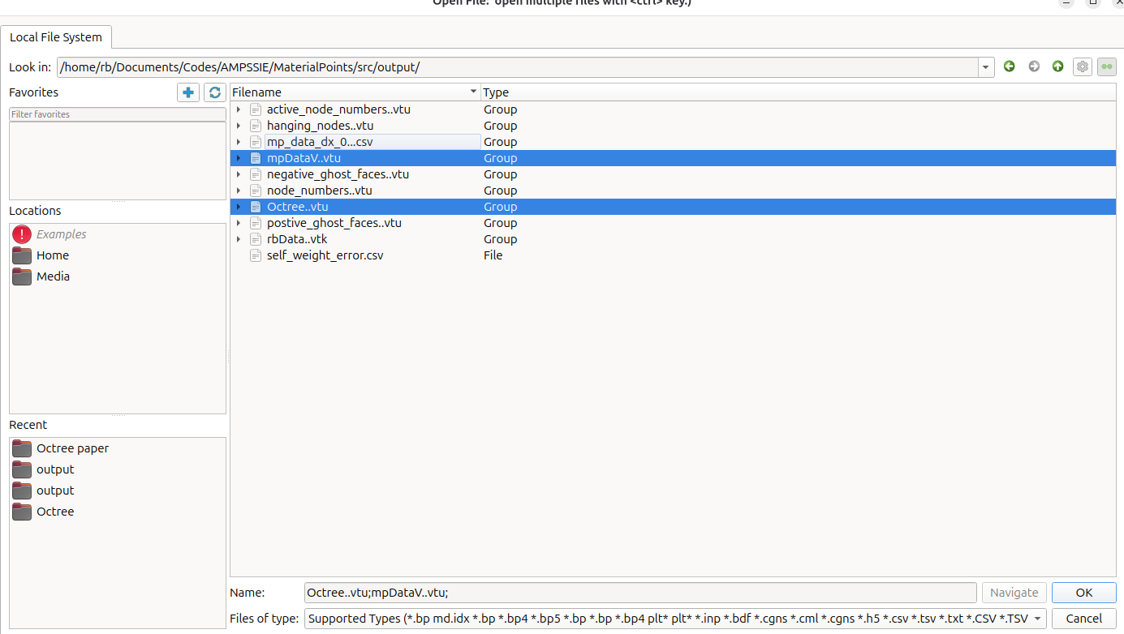Select the negative_ghost_faces..vtu file name
Screen dimensions: 1124x634
[x=338, y=174]
